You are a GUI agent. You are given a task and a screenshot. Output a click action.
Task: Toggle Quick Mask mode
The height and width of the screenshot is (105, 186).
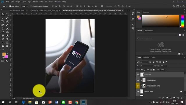click(x=3, y=61)
